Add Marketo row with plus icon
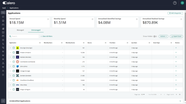This screenshot has height=104, width=186. [176, 57]
